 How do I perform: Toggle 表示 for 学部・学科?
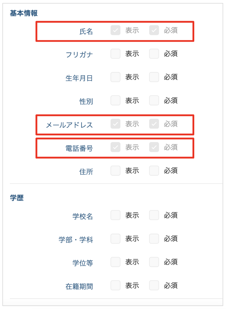pos(115,238)
